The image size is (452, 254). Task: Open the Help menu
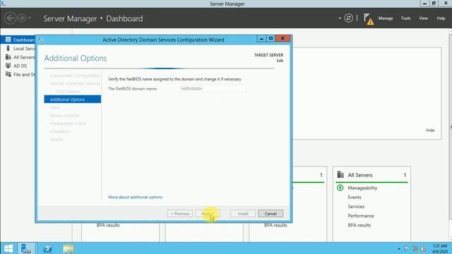coord(441,18)
